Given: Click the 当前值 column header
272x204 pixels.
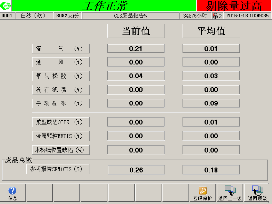Looking at the screenshot, I should pyautogui.click(x=136, y=31).
